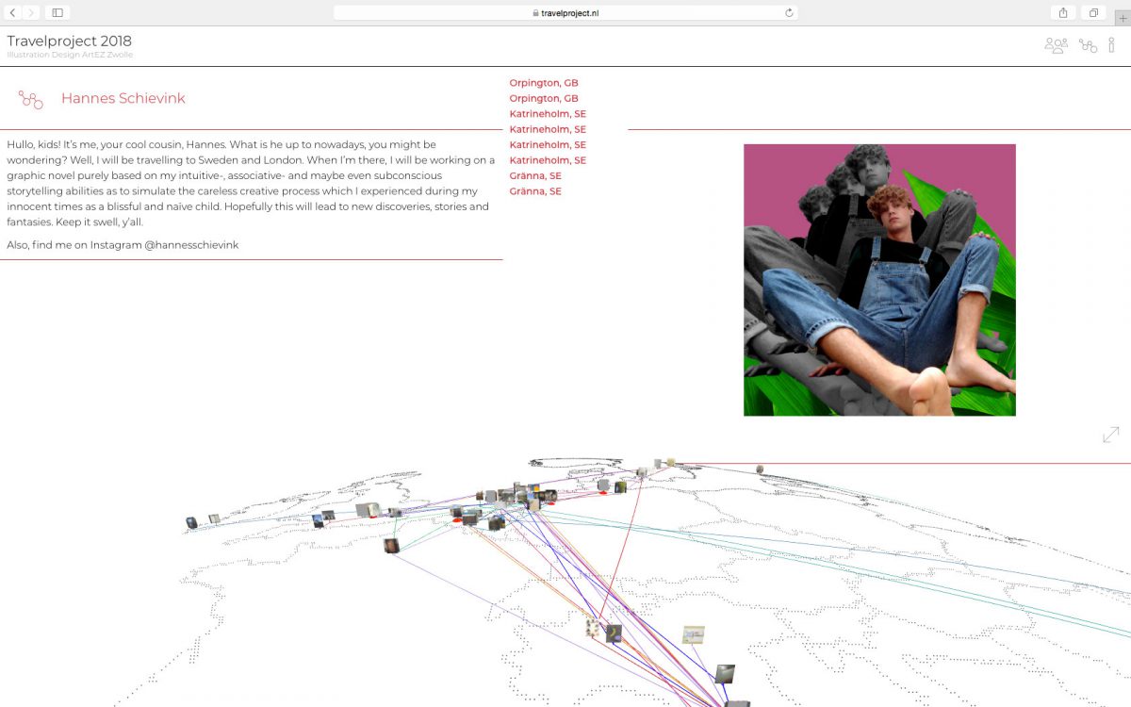The height and width of the screenshot is (707, 1131).
Task: Select the first Orpington, GB location
Action: 544,83
